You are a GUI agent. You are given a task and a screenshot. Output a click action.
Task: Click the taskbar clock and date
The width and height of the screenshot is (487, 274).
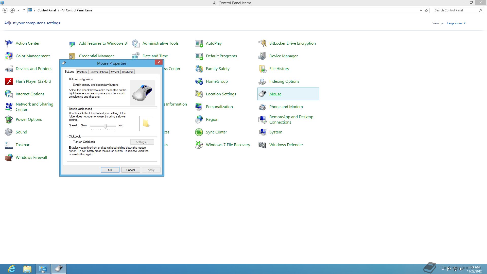(474, 269)
